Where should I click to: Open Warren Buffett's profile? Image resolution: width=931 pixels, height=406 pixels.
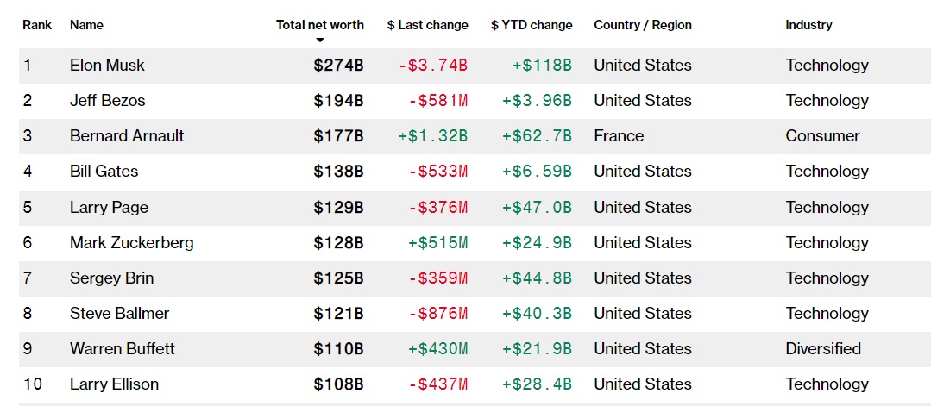coord(122,348)
